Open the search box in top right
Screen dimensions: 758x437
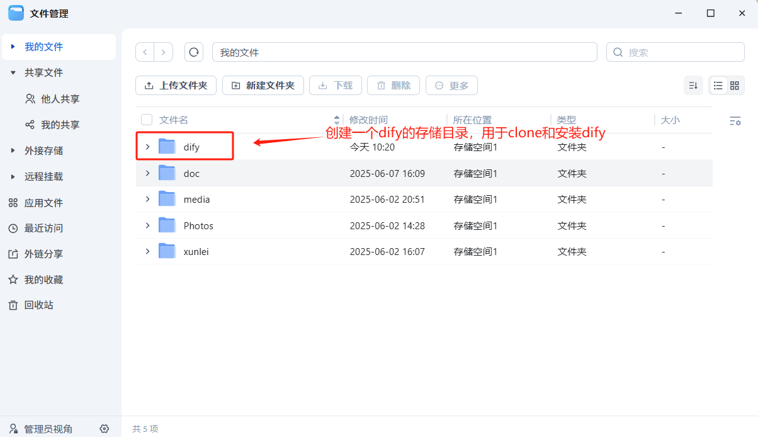tap(675, 52)
